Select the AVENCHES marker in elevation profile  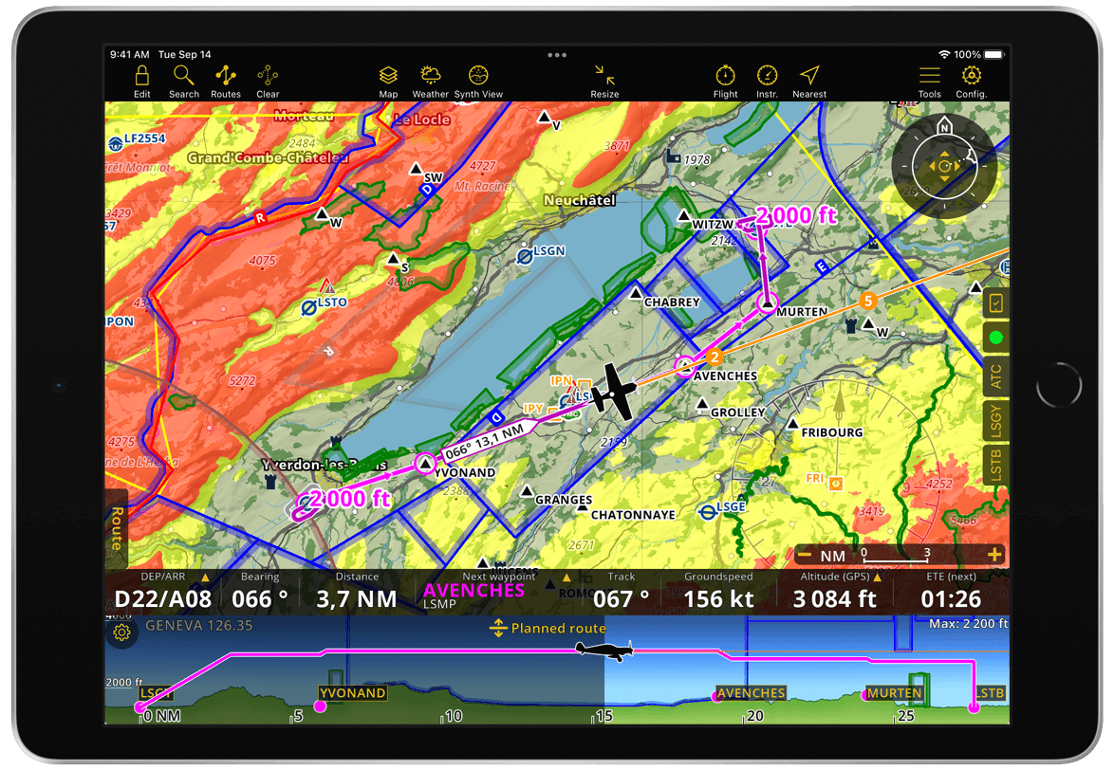(750, 693)
